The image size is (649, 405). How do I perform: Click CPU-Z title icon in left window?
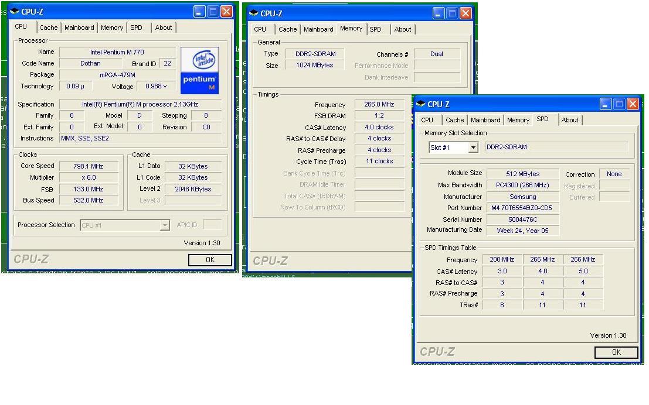[x=15, y=12]
